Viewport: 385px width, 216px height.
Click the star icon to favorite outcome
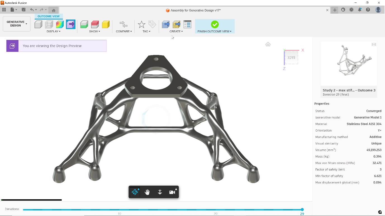point(141,25)
